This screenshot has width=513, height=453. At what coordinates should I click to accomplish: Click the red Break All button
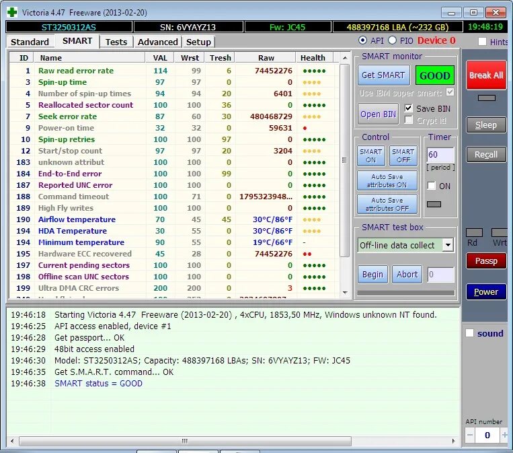click(486, 75)
